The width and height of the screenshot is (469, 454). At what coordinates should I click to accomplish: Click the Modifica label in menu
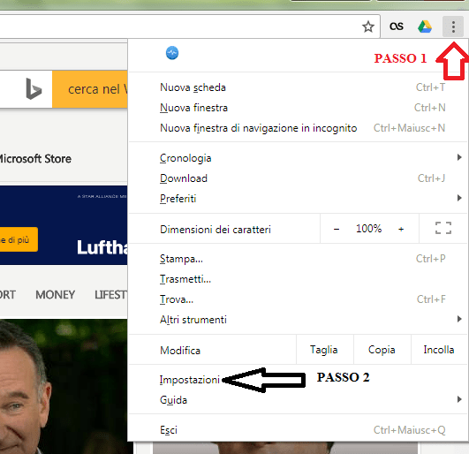tap(180, 351)
